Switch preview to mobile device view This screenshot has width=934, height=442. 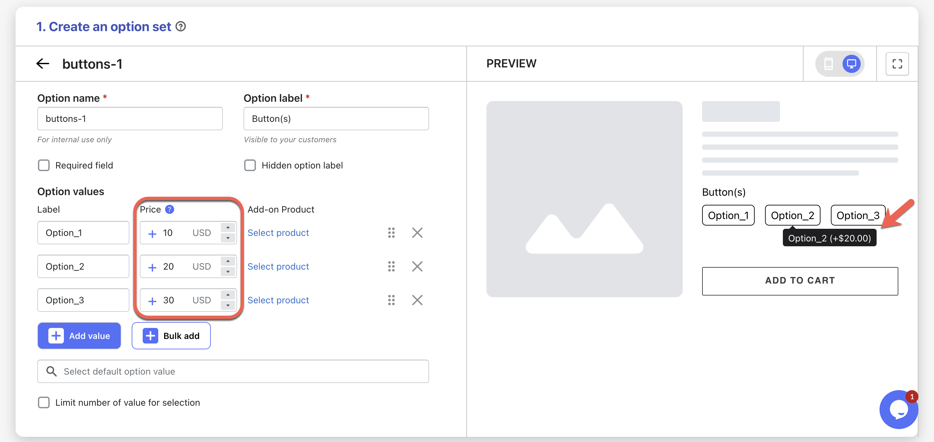coord(828,64)
